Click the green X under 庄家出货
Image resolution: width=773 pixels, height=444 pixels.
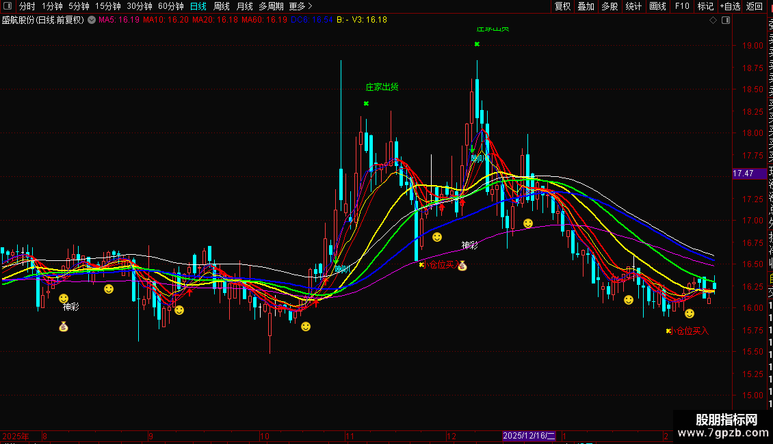point(366,103)
